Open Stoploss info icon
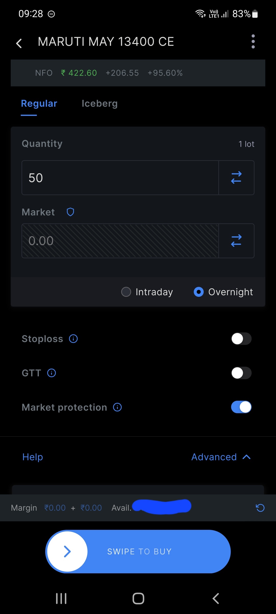 point(73,339)
